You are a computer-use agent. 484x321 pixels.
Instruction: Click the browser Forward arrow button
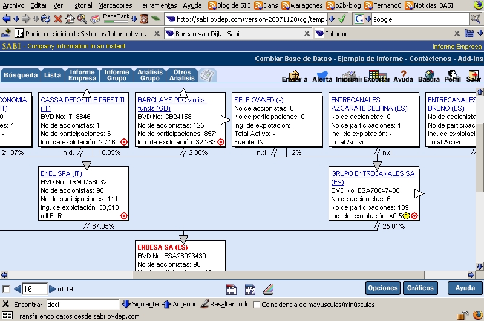[x=26, y=19]
